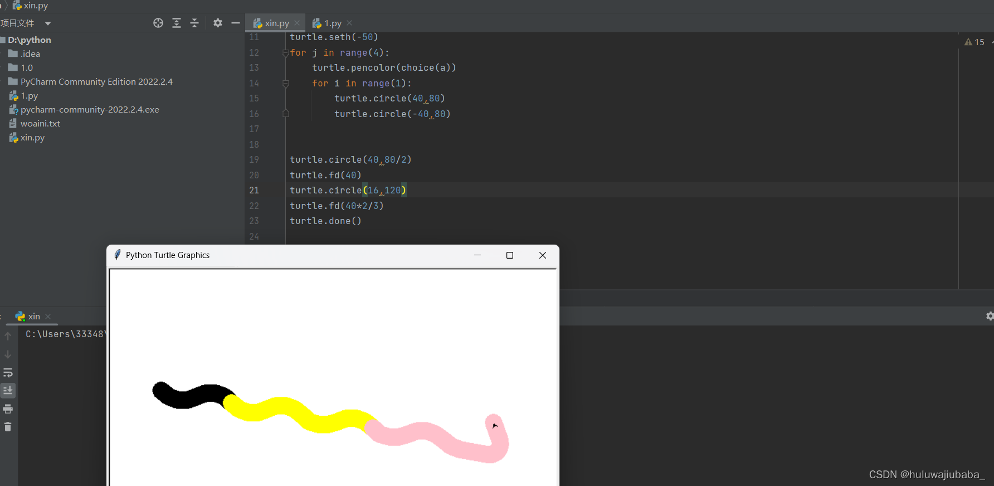
Task: Select woaini.txt in project tree
Action: 40,124
